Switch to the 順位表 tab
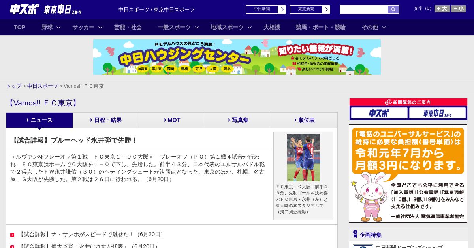This screenshot has width=474, height=248. [304, 120]
